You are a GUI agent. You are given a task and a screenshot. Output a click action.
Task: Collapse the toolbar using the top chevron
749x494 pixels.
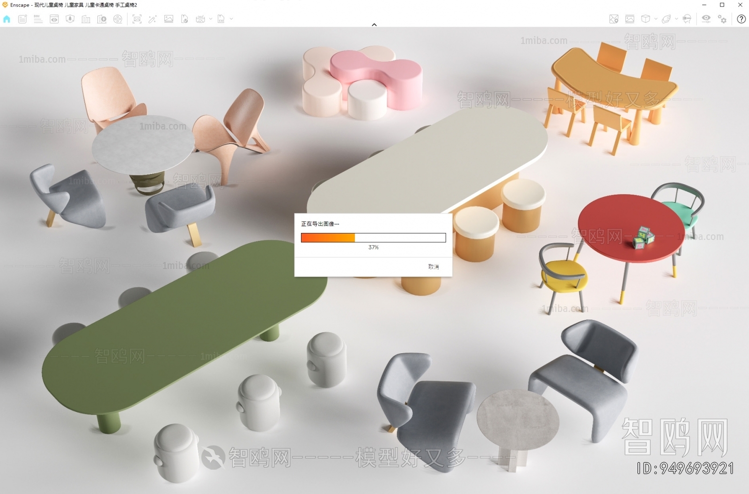tap(374, 24)
